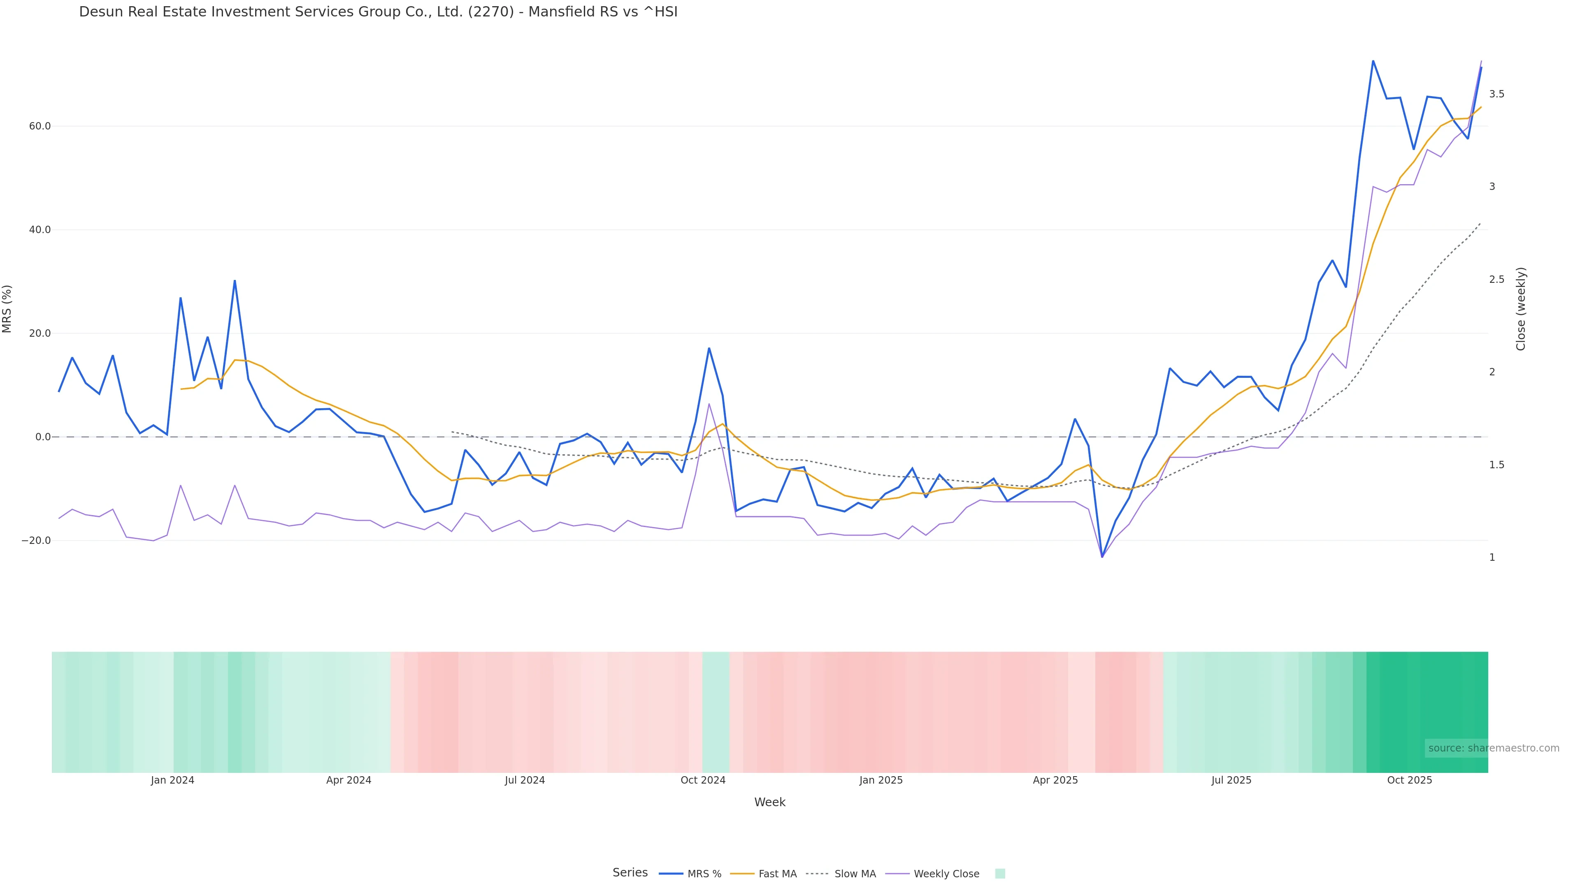Click the purple Weekly Close legend line icon
Viewport: 1580px width, 888px height.
pyautogui.click(x=897, y=874)
